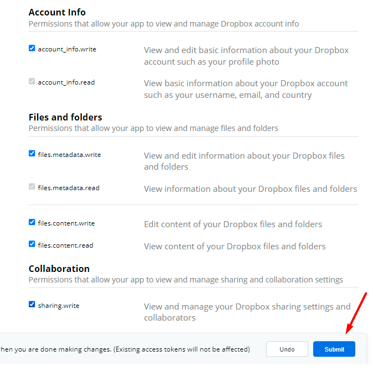Screen dimensions: 379x372
Task: Click the account_info.write label text
Action: tap(67, 49)
